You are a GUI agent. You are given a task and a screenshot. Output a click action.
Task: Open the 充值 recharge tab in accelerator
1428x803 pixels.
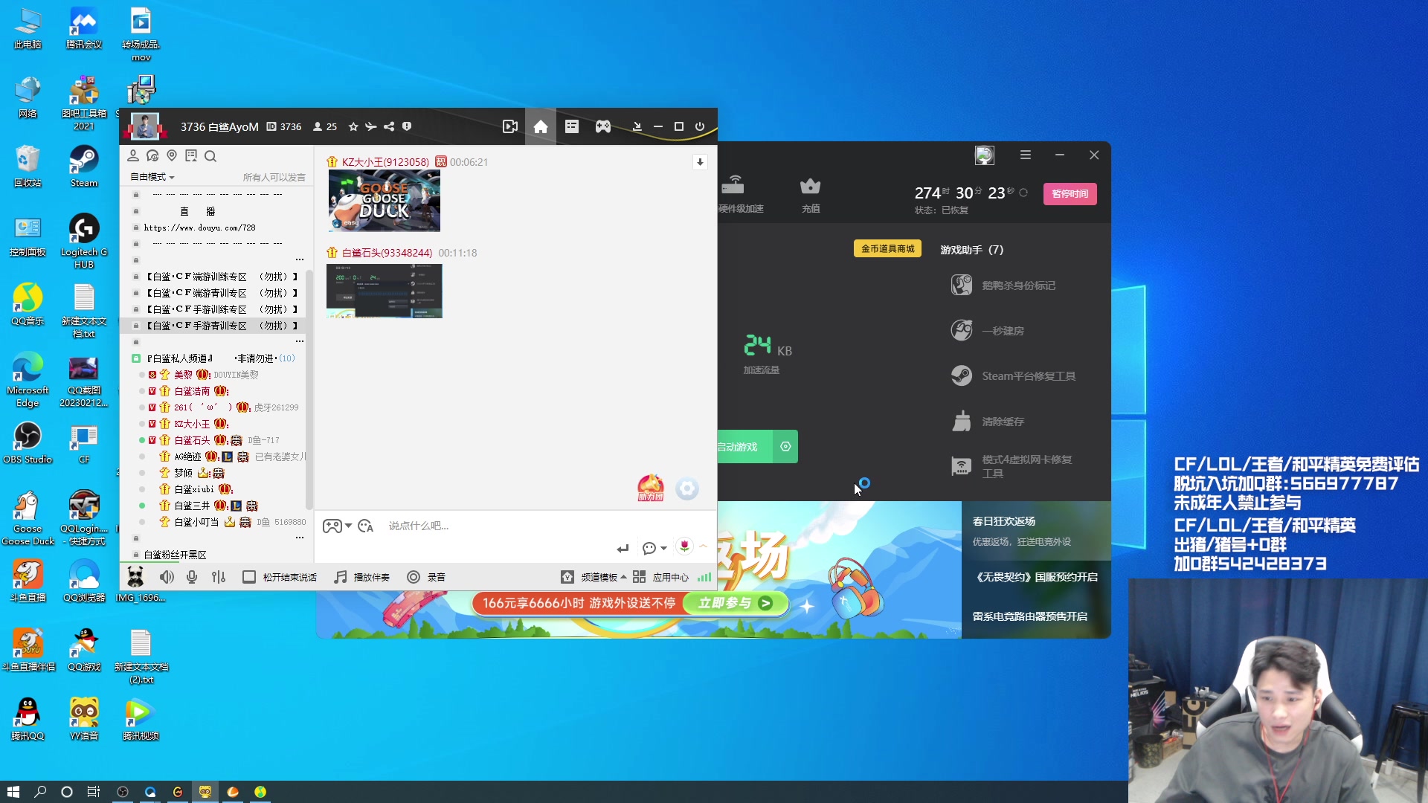coord(811,195)
